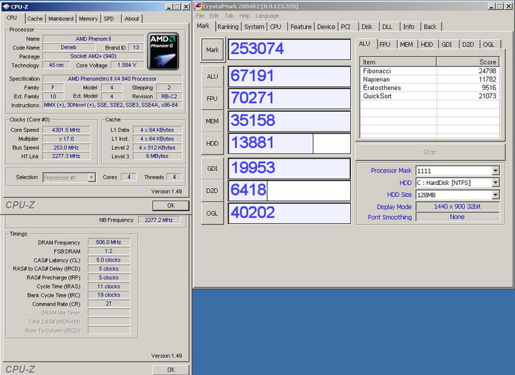The width and height of the screenshot is (515, 375).
Task: Select the HDD results tab
Action: tap(427, 44)
